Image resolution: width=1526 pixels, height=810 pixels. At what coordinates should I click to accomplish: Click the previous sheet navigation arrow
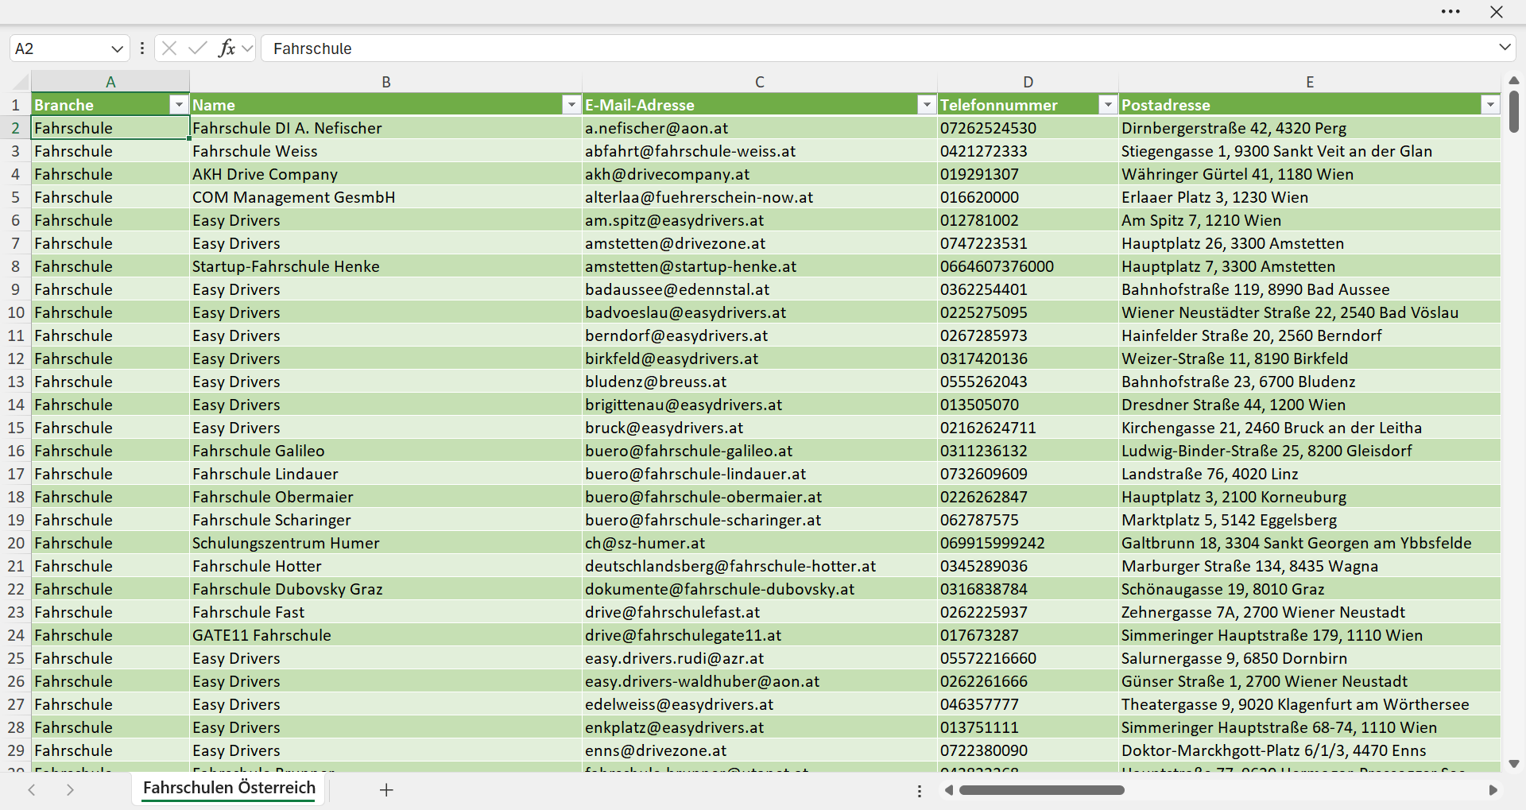tap(32, 790)
